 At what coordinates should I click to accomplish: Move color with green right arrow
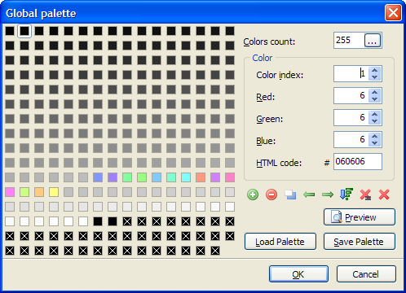click(328, 195)
